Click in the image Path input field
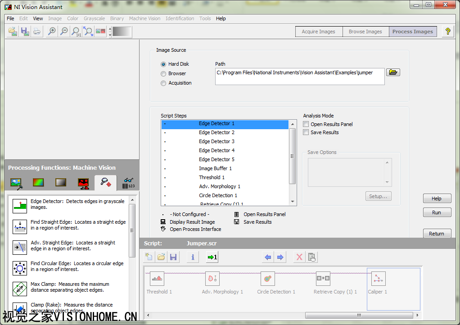 299,77
